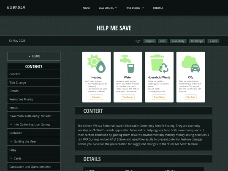The height and width of the screenshot is (171, 228).
Task: Click the 13 May 2026 date
Action: (17, 41)
